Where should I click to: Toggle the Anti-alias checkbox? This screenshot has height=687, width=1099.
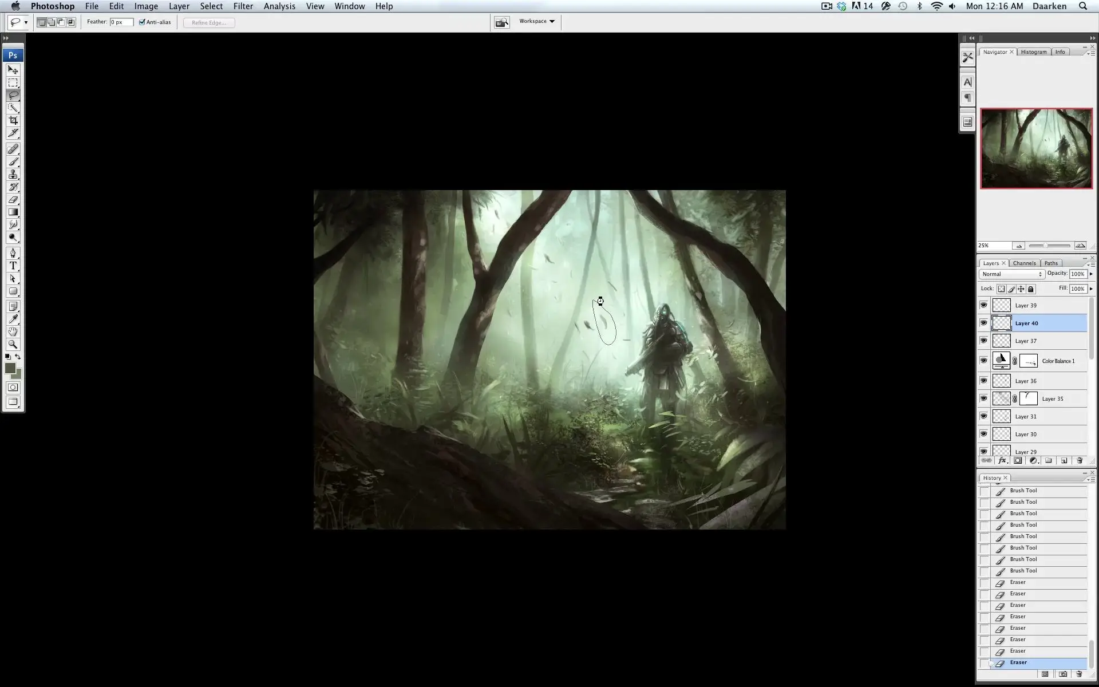click(x=142, y=22)
